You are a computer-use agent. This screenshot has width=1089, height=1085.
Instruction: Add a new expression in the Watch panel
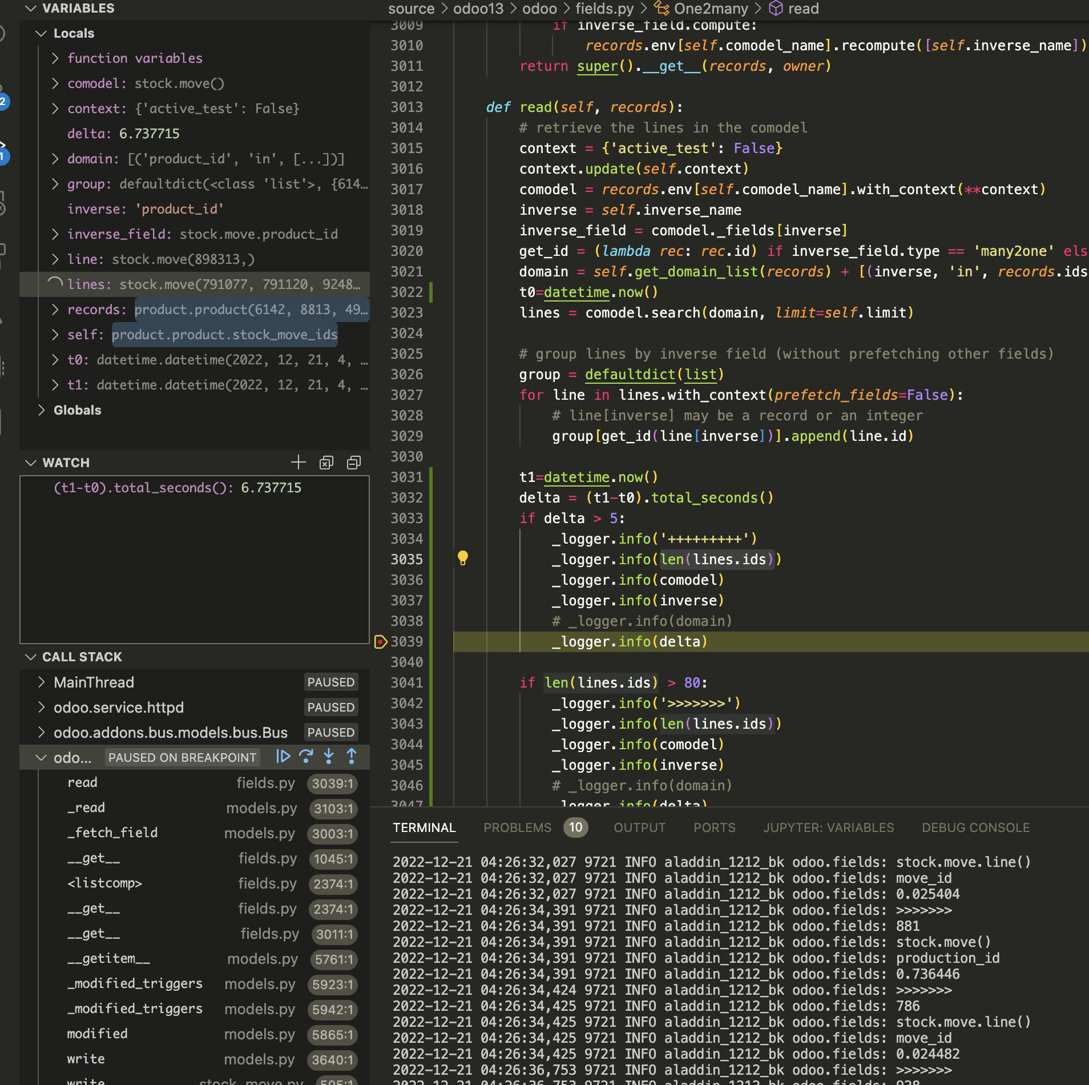298,463
